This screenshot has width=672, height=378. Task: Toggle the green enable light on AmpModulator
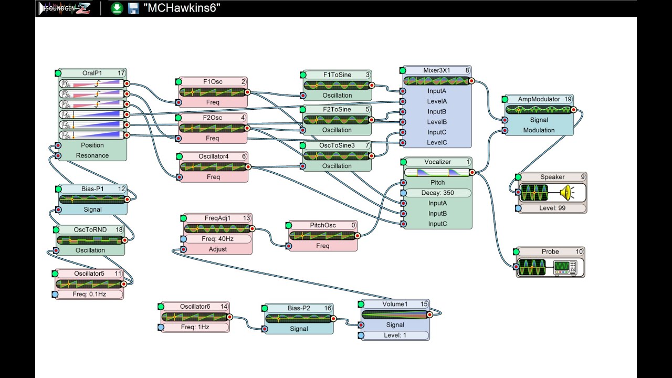(x=505, y=99)
